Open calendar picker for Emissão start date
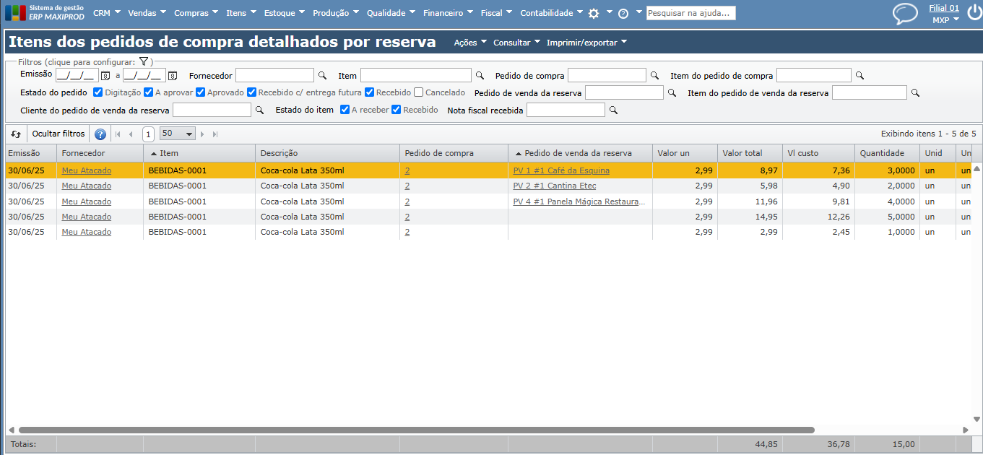This screenshot has height=455, width=983. (x=105, y=75)
